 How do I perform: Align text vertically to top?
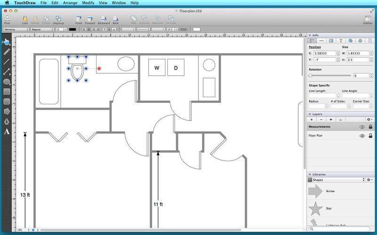coord(105,29)
